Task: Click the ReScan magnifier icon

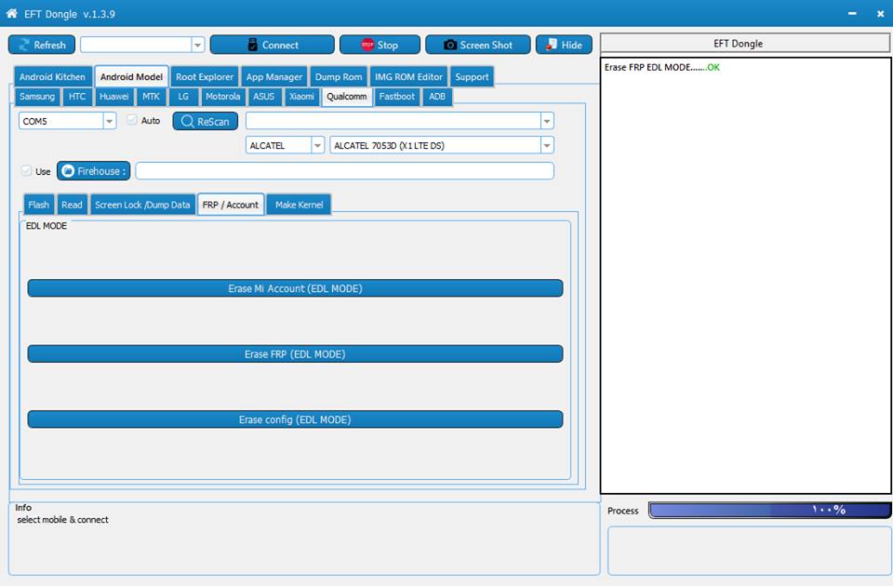Action: (x=187, y=121)
